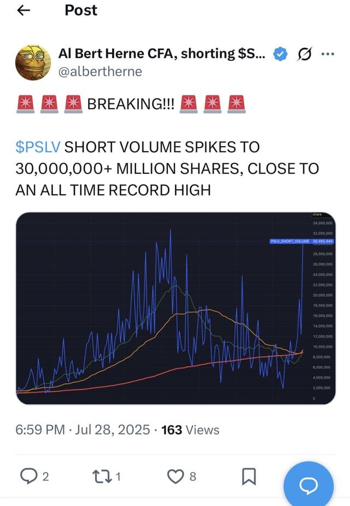Tap the Grok slash-circle icon

[x=304, y=54]
